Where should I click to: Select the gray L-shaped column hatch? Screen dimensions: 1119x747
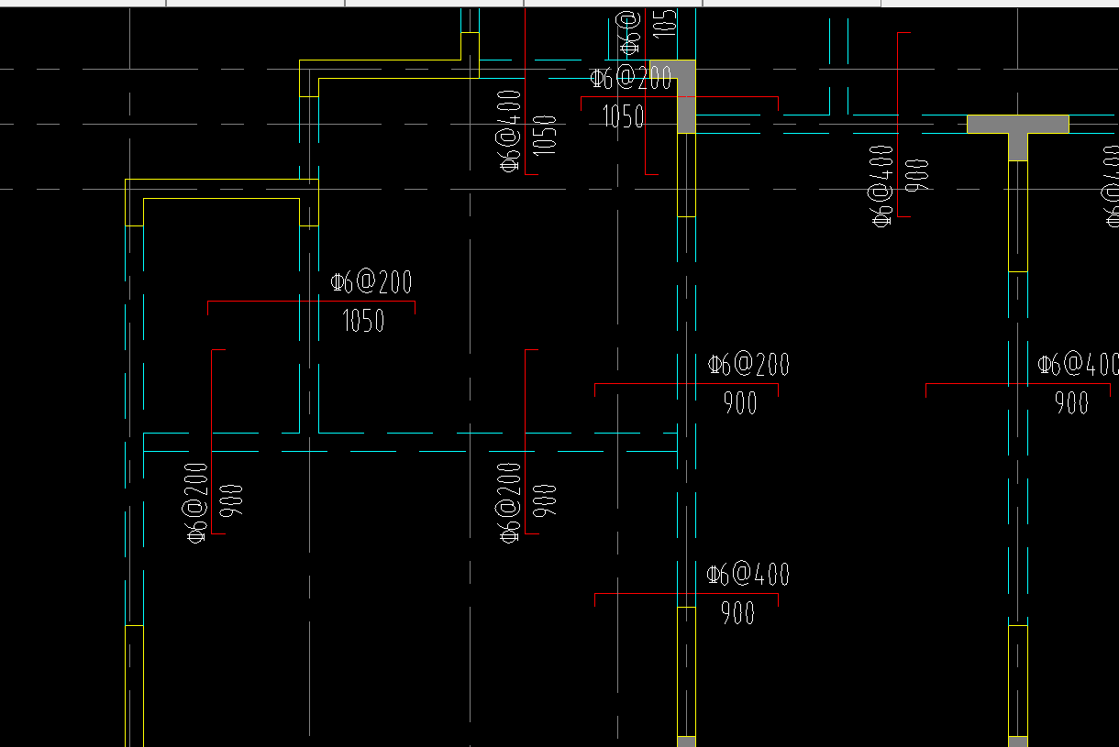tap(683, 93)
